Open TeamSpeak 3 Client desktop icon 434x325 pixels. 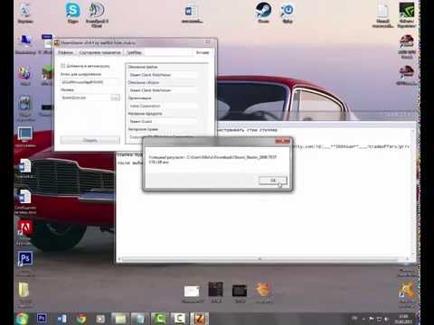97,14
